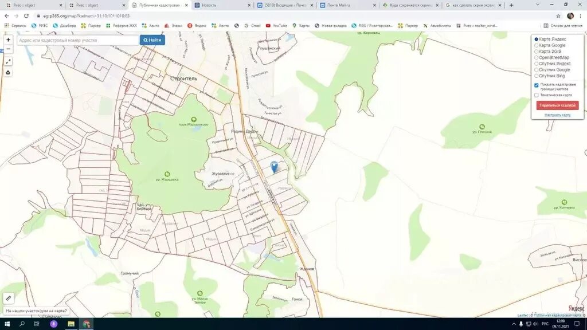Show hidden system tray icons chevron
This screenshot has height=330, width=587.
click(514, 324)
